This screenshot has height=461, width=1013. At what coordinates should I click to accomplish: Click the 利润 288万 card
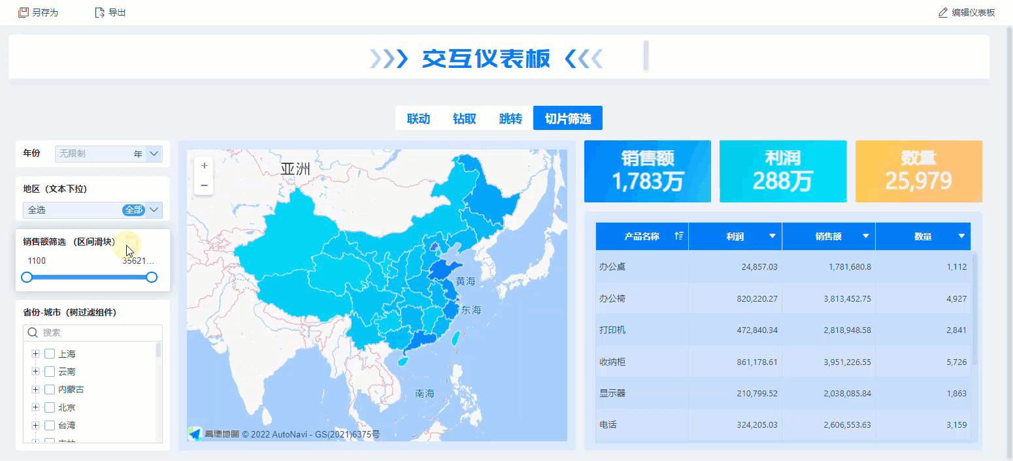point(783,171)
